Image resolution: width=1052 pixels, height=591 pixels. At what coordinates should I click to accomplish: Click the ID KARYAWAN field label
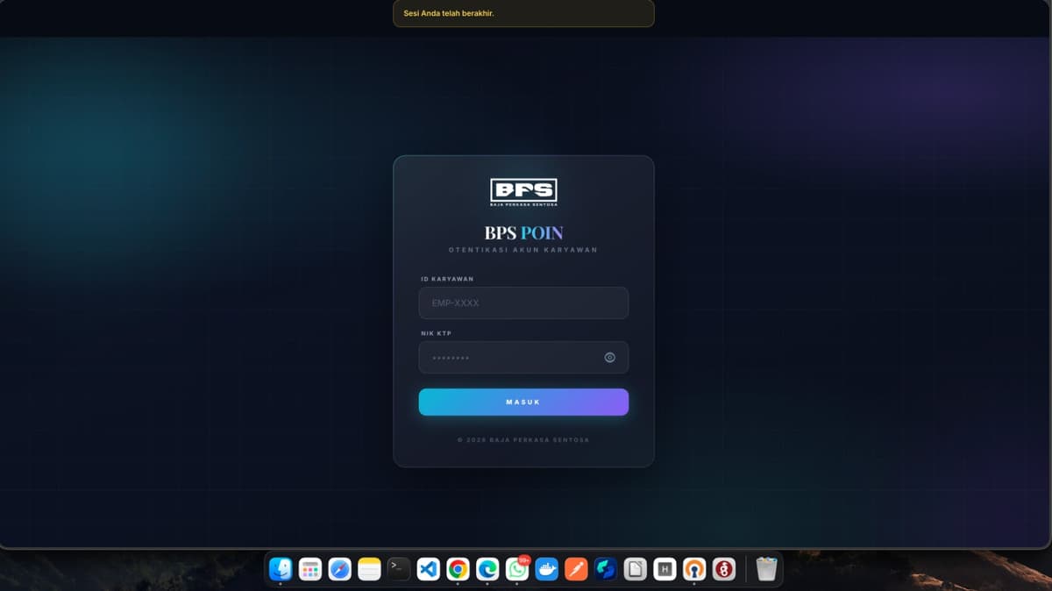click(447, 279)
